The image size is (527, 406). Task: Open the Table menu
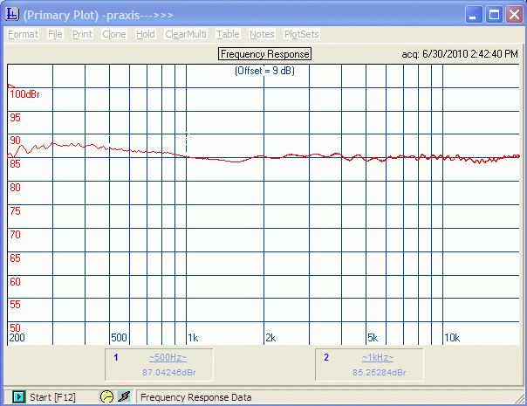click(x=228, y=34)
